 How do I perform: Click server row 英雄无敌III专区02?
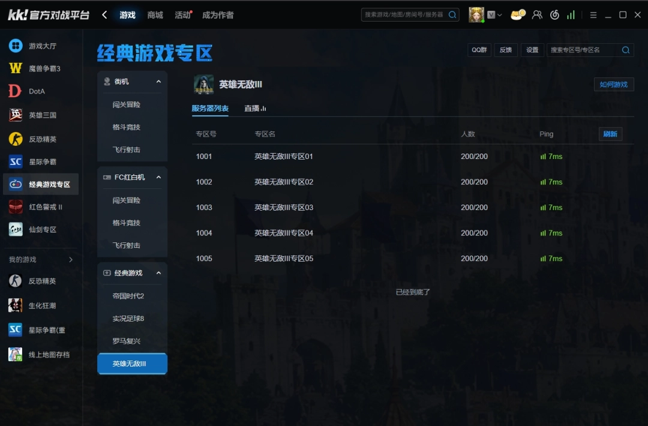(412, 182)
